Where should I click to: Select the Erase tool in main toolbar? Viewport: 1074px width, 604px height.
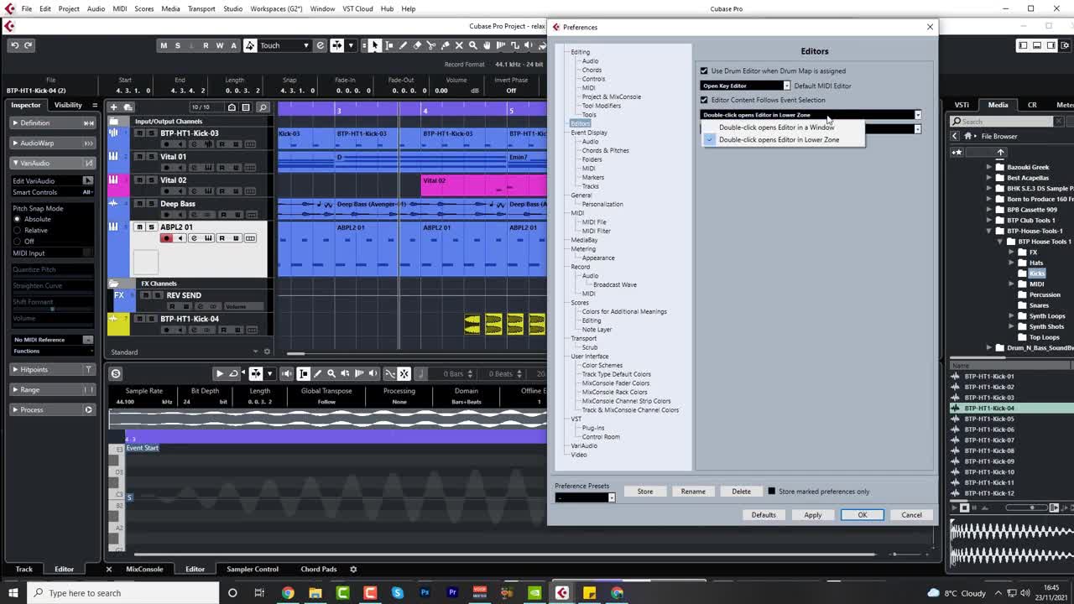[417, 45]
